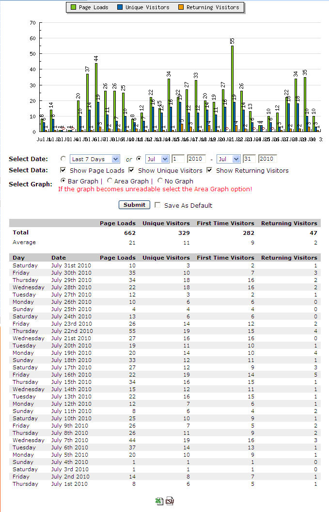Click the July 7th 2010 date cell
Image resolution: width=329 pixels, height=512 pixels.
(69, 440)
